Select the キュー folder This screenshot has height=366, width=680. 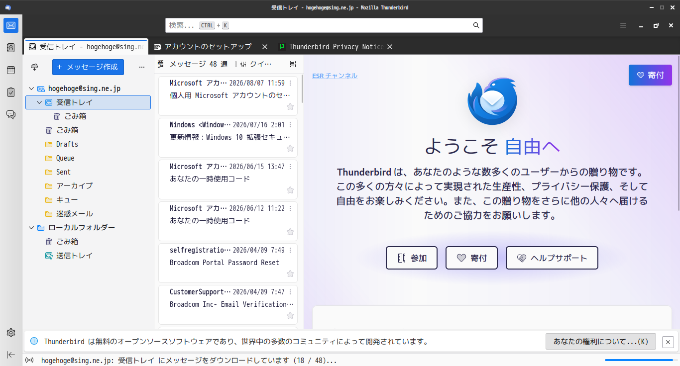tap(88, 200)
